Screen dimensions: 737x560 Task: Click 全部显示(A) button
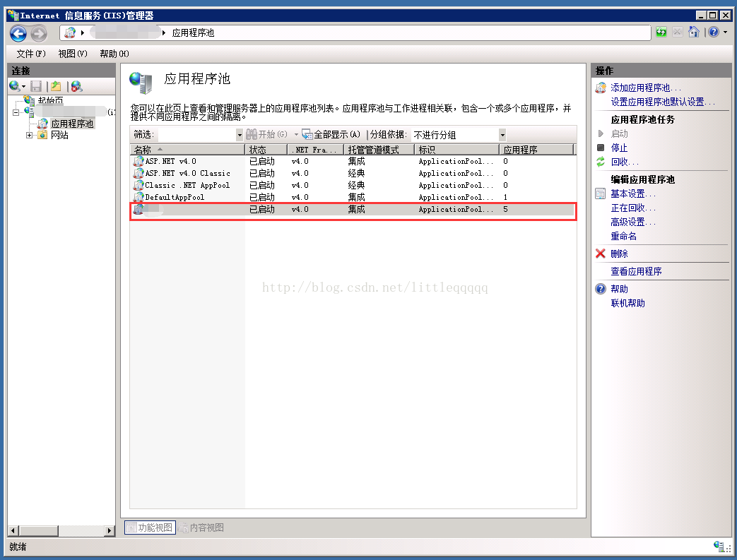pos(331,134)
